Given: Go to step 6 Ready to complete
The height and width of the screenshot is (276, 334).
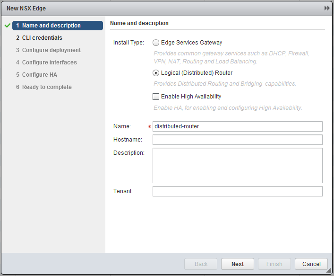Looking at the screenshot, I should (x=47, y=87).
